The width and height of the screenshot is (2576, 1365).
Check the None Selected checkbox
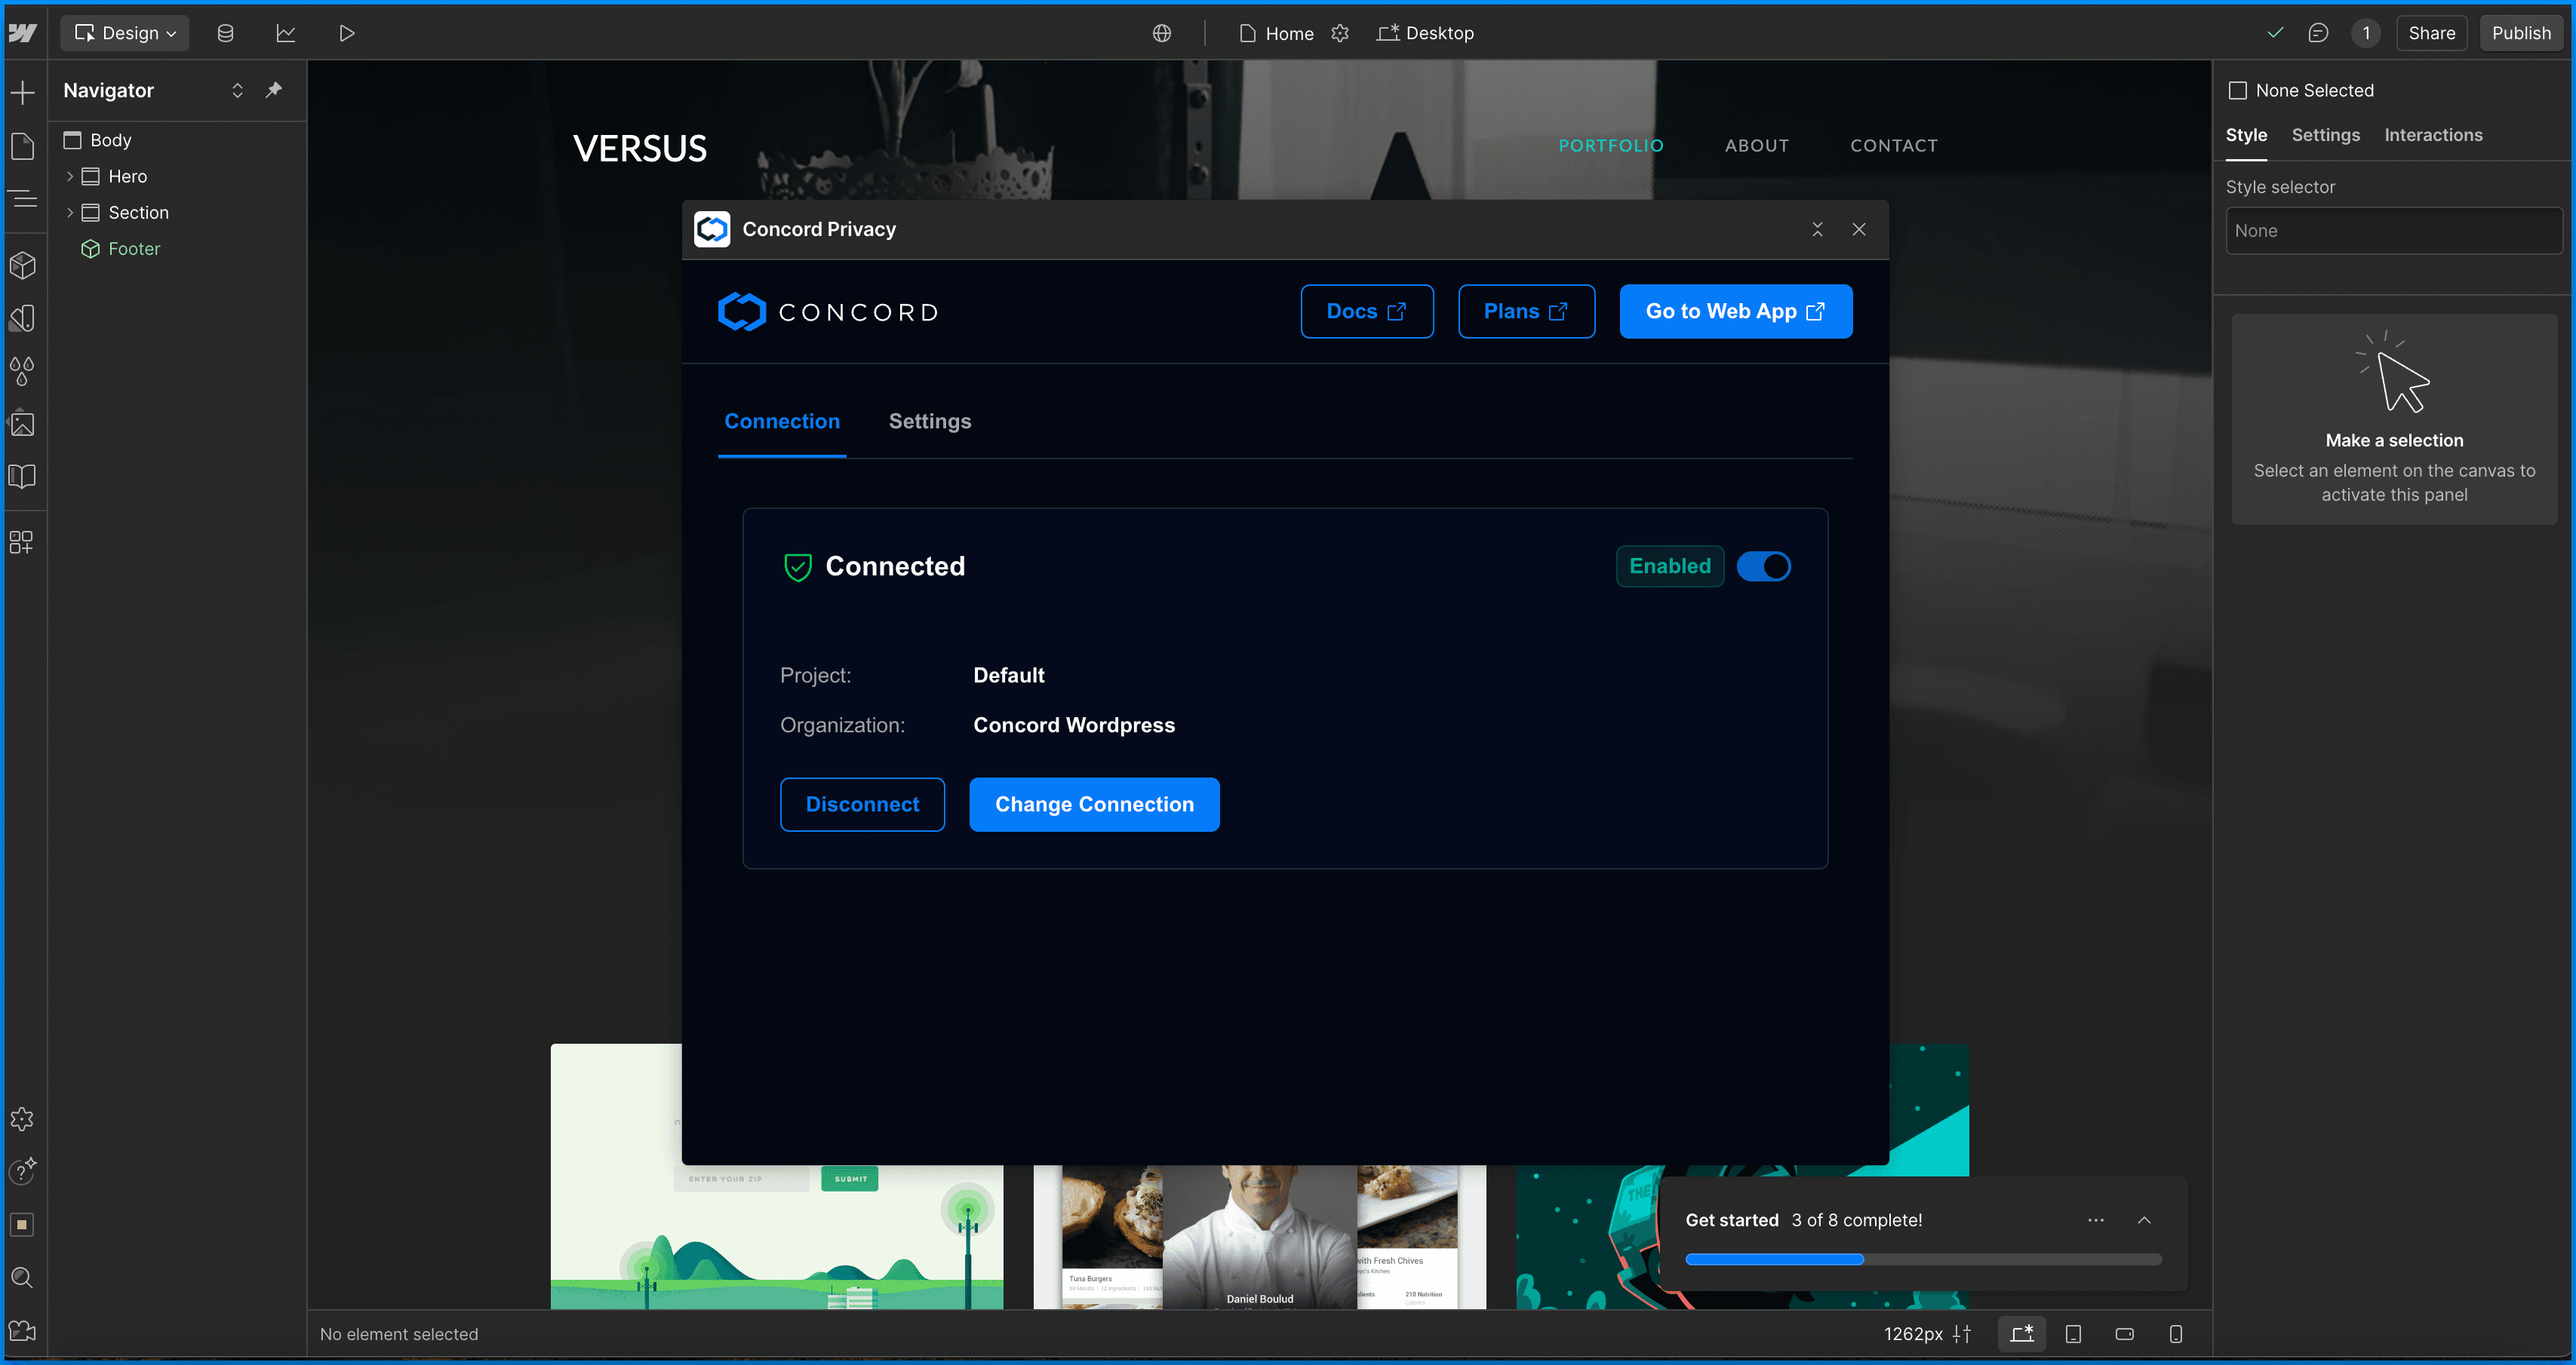coord(2238,91)
